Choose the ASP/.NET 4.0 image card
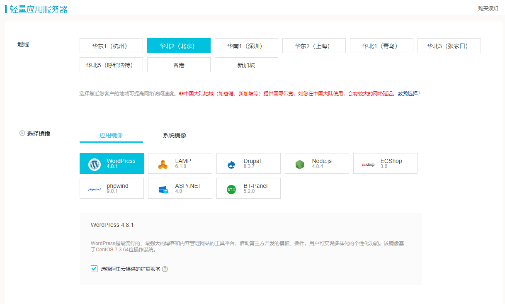 point(180,188)
